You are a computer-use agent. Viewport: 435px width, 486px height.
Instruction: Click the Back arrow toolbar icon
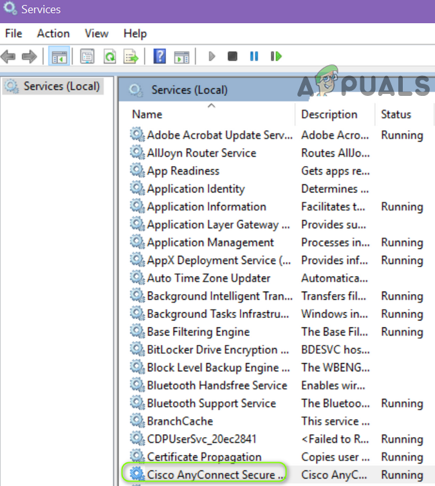[x=9, y=57]
